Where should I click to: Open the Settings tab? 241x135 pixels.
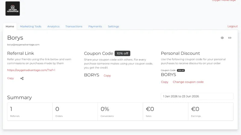[x=114, y=26]
